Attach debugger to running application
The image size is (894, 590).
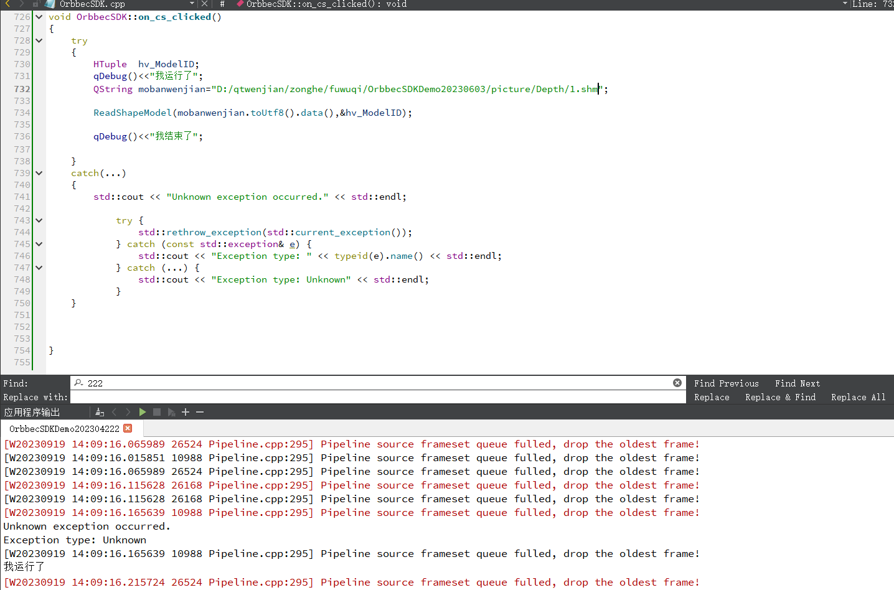[171, 412]
